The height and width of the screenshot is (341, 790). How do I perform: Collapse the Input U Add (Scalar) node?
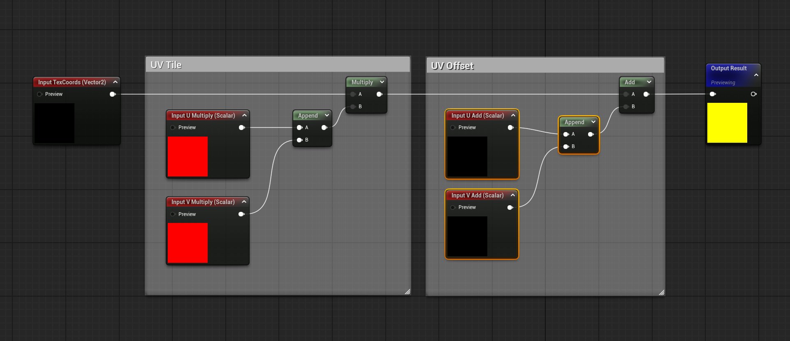pyautogui.click(x=513, y=115)
